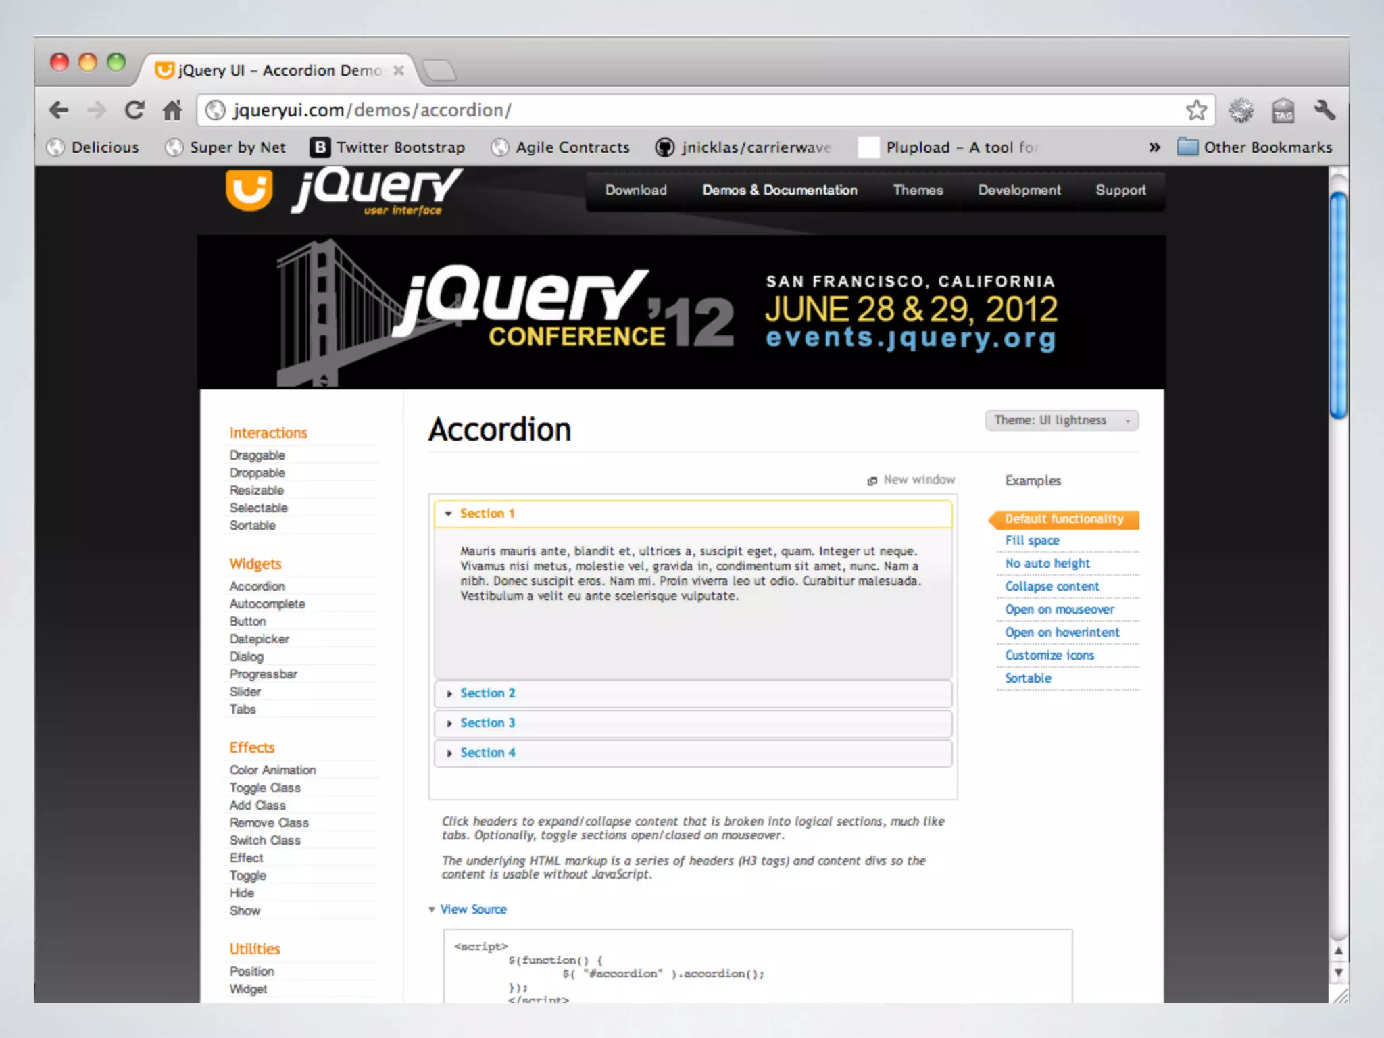Bookmark page with star icon
Viewport: 1384px width, 1038px height.
tap(1196, 109)
